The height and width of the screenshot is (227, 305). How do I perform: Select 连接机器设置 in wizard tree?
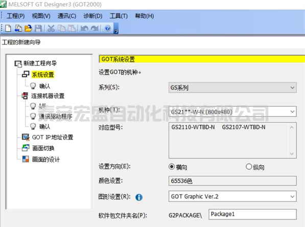tap(48, 96)
